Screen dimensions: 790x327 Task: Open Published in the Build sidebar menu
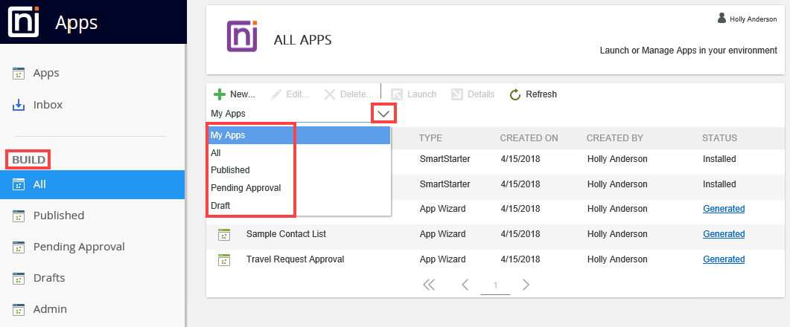pos(58,216)
